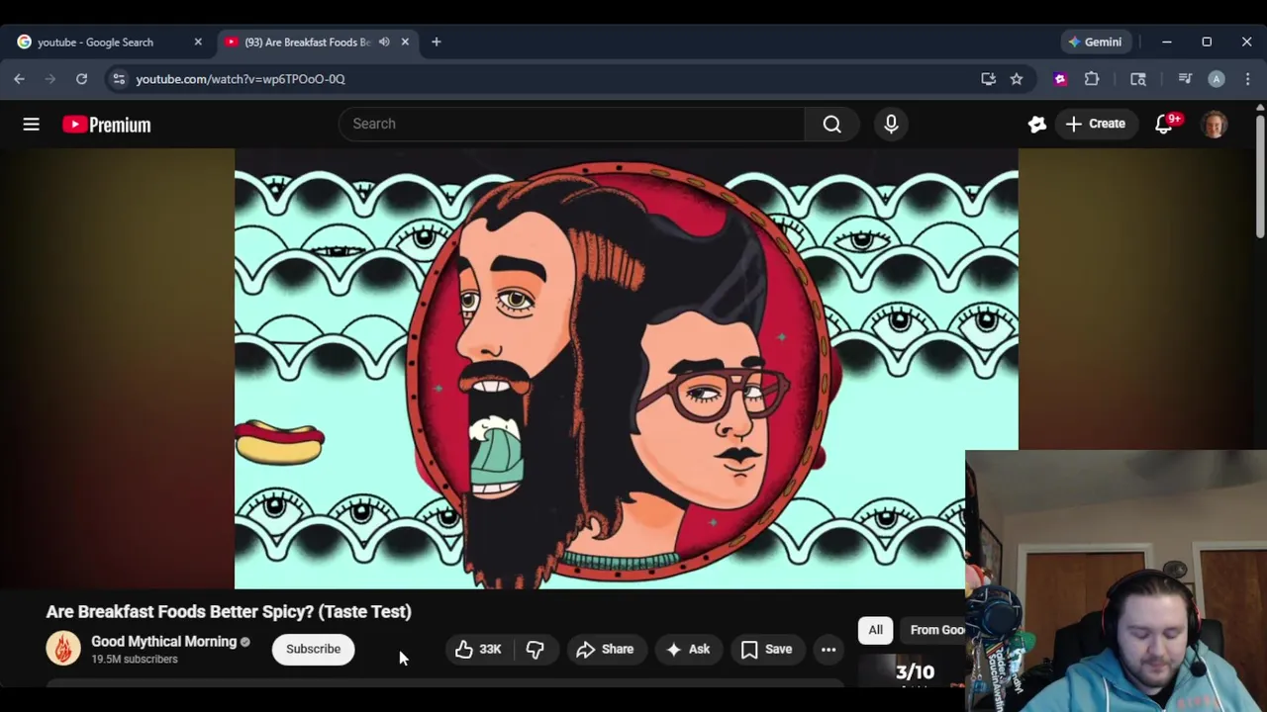Viewport: 1267px width, 712px height.
Task: Open the install/cast icon in address bar
Action: coord(988,79)
